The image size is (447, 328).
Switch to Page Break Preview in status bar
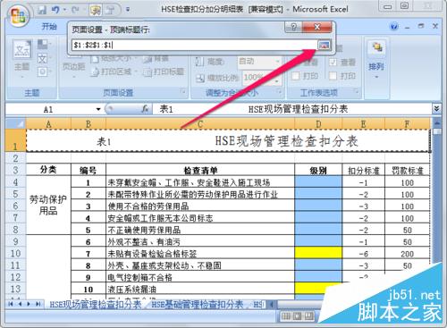pyautogui.click(x=308, y=316)
